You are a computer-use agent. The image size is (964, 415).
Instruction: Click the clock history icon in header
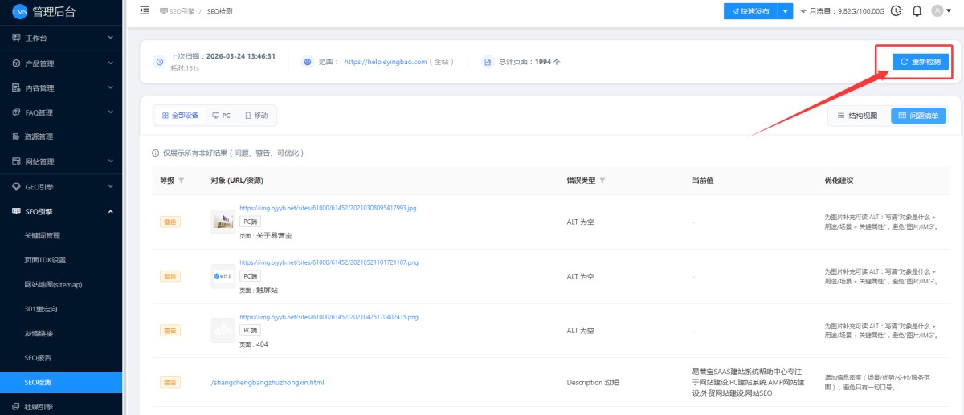click(897, 10)
